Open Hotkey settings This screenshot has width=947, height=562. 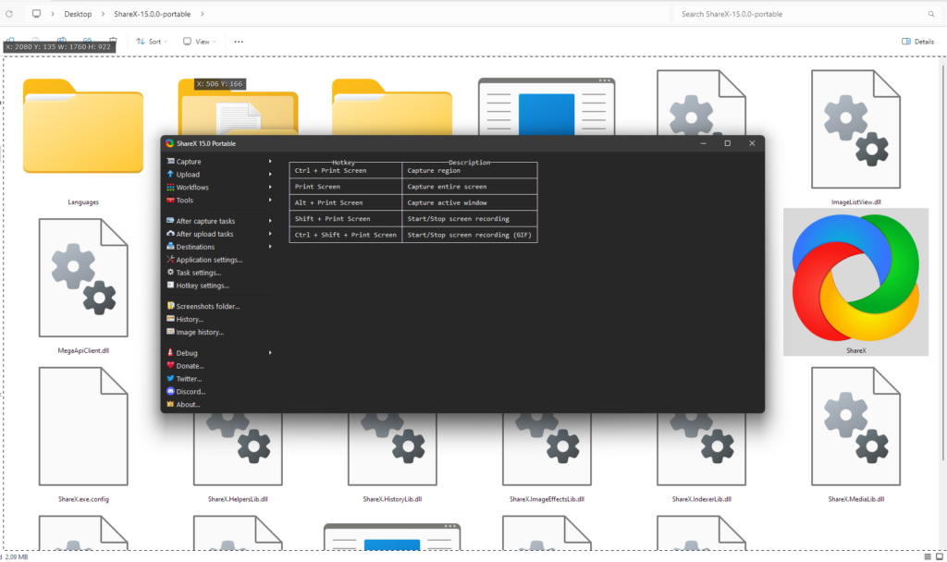202,286
